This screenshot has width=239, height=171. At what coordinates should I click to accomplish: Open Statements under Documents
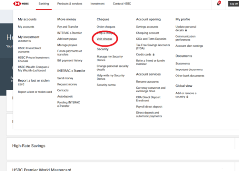click(183, 63)
